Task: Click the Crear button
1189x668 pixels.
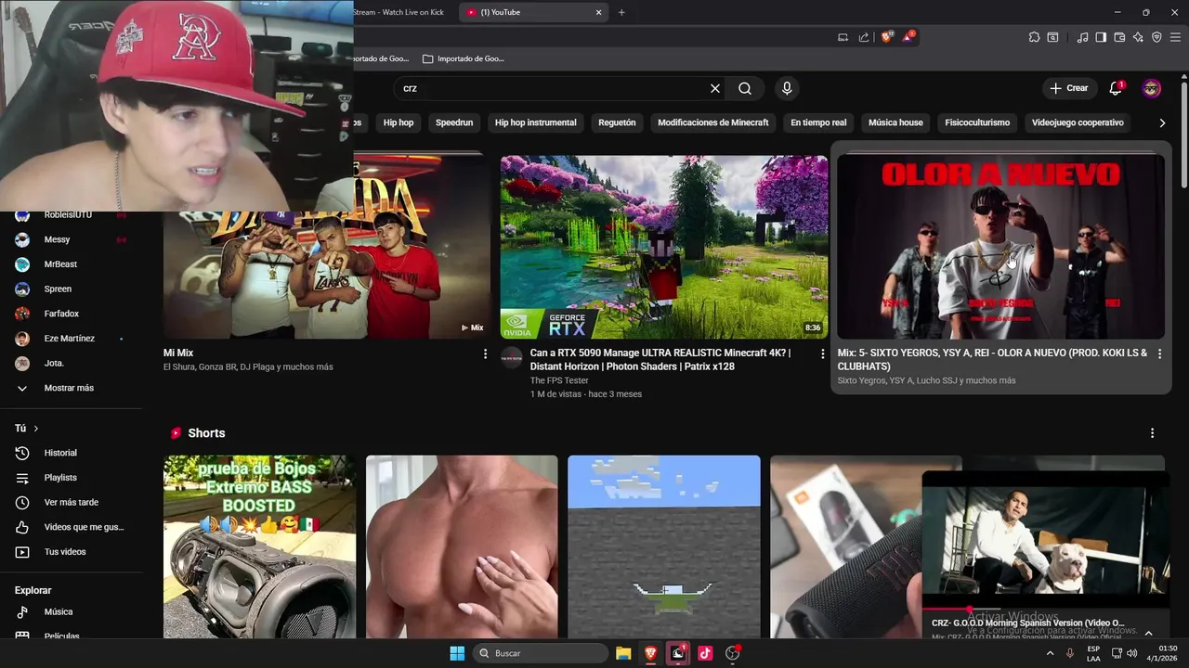Action: click(x=1069, y=88)
